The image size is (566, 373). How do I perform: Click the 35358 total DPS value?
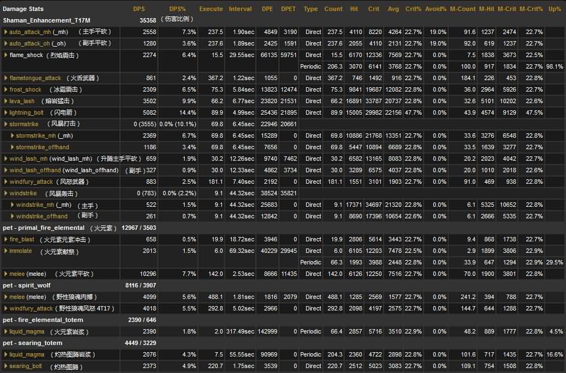148,21
